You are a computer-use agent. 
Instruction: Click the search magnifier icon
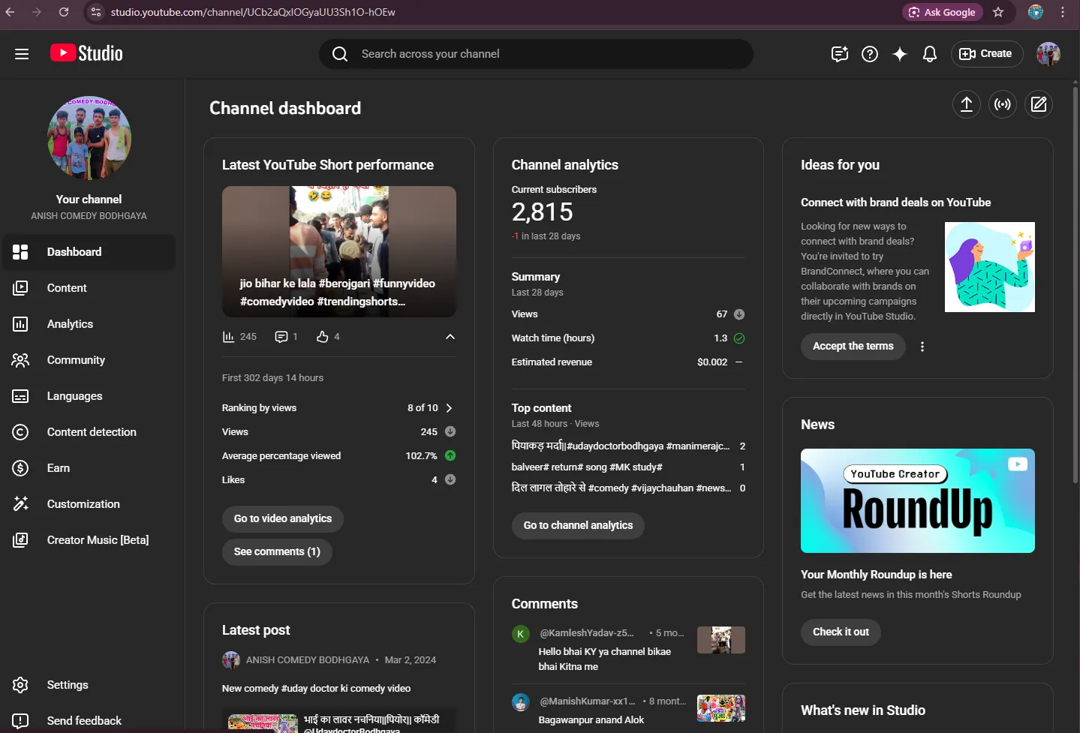click(x=340, y=54)
